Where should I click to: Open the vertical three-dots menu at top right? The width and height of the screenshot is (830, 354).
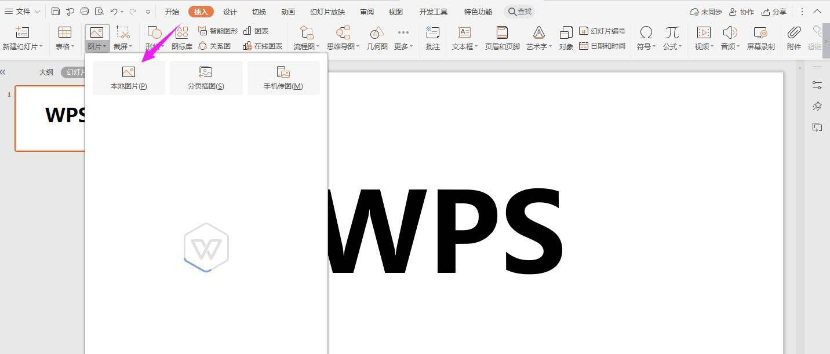tap(802, 12)
